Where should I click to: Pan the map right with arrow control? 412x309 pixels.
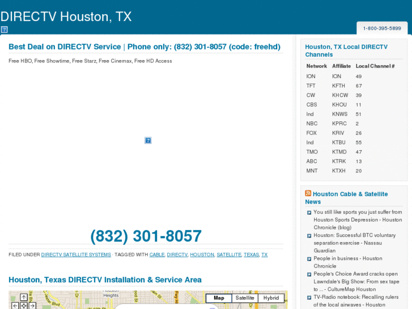(x=32, y=306)
